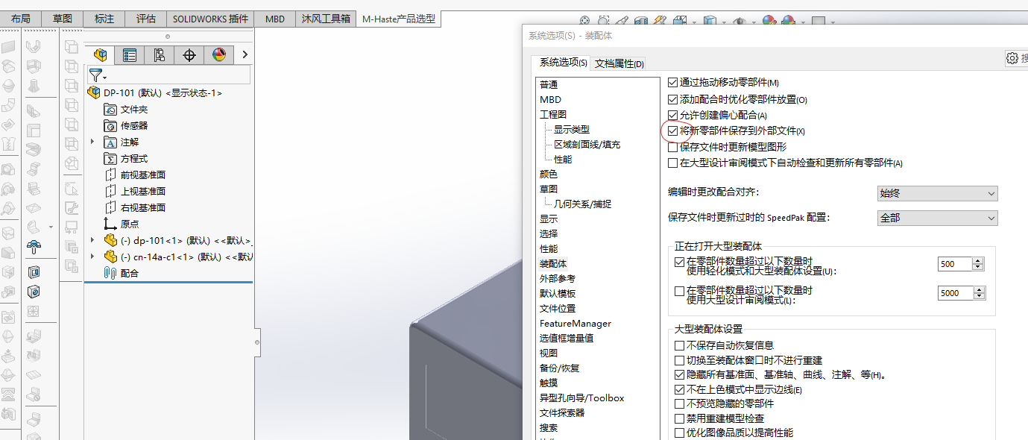
Task: Select 普通 options category
Action: (x=549, y=84)
